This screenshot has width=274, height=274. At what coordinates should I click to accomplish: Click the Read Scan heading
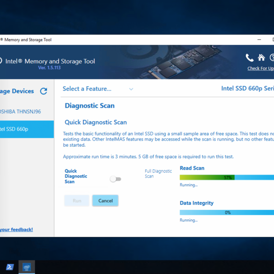[x=192, y=168]
